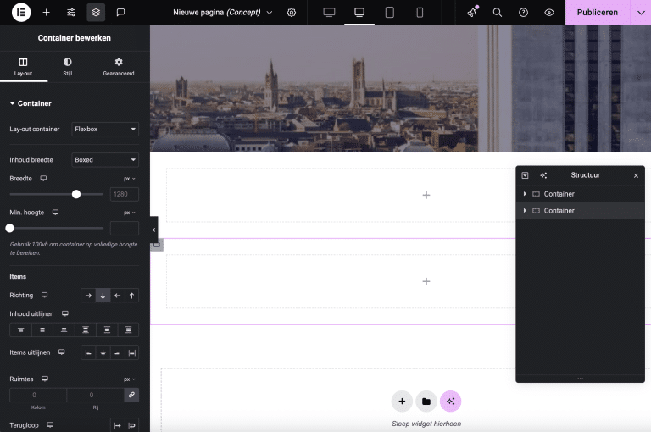The image size is (651, 432).
Task: Expand the first Container in Structuur
Action: (x=525, y=194)
